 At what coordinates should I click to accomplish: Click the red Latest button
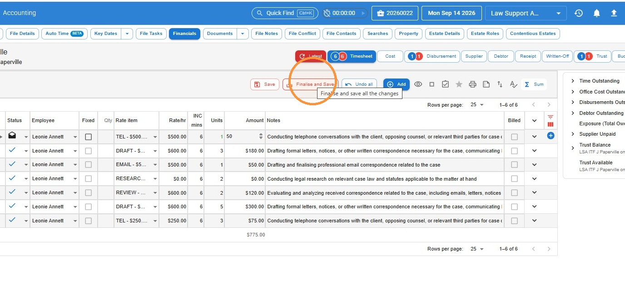coord(311,56)
